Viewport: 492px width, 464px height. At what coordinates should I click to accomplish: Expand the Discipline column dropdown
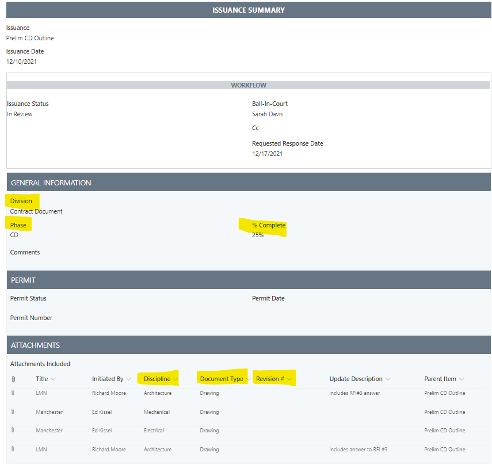[176, 379]
